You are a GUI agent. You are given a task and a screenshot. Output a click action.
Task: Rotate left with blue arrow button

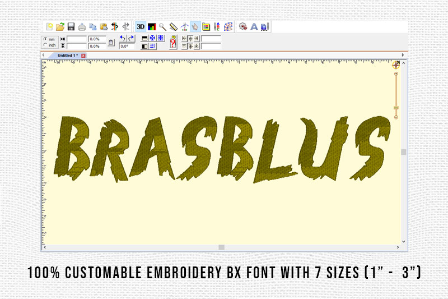pyautogui.click(x=123, y=38)
